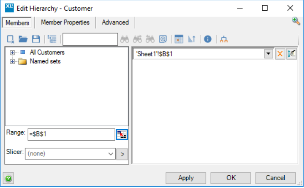Click the Range input field =$B$1
Image resolution: width=304 pixels, height=188 pixels.
71,135
